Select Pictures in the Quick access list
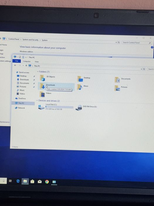 click(x=21, y=87)
